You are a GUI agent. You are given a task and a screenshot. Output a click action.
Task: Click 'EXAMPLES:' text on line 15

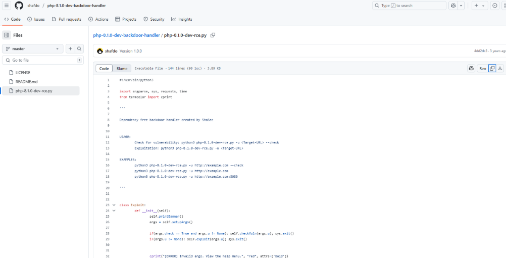(128, 160)
